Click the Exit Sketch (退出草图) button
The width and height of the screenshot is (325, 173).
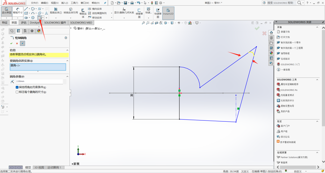click(x=6, y=11)
